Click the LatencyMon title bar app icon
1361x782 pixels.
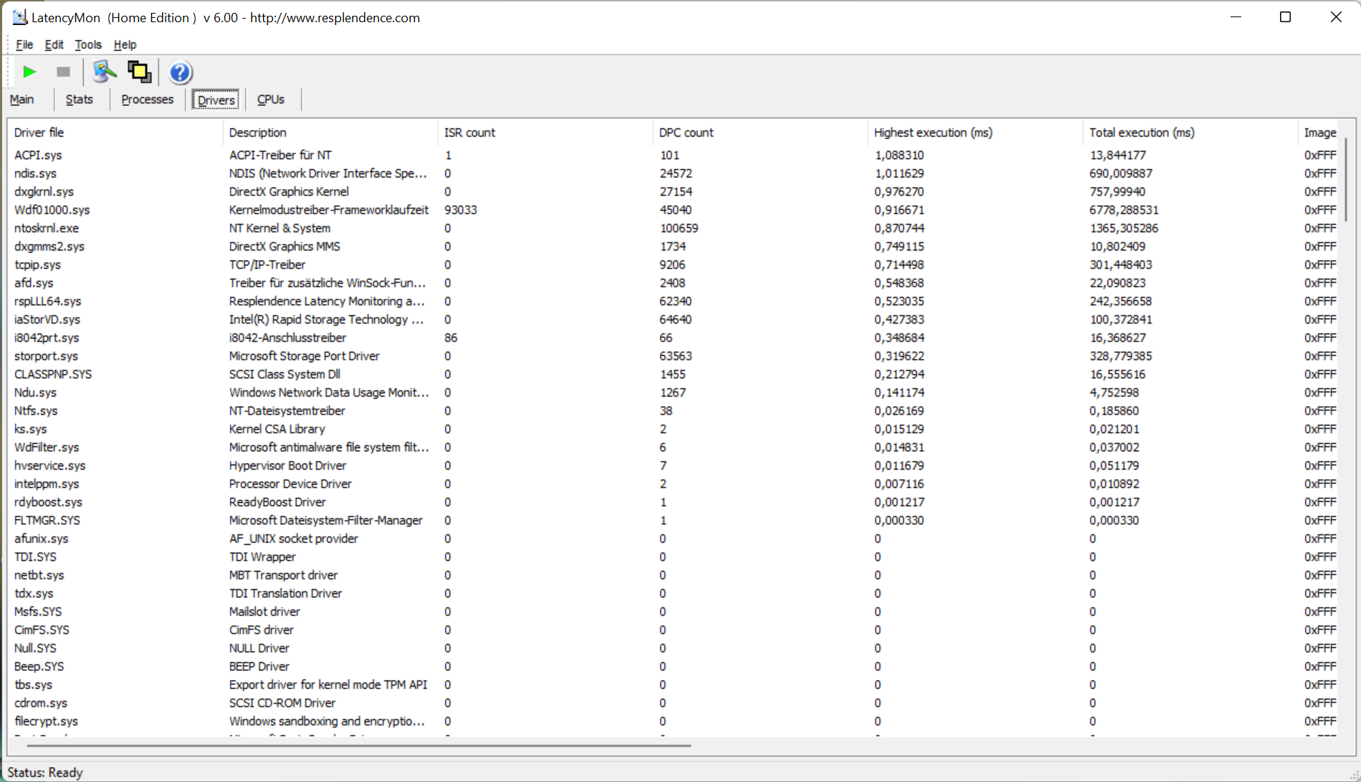[19, 17]
